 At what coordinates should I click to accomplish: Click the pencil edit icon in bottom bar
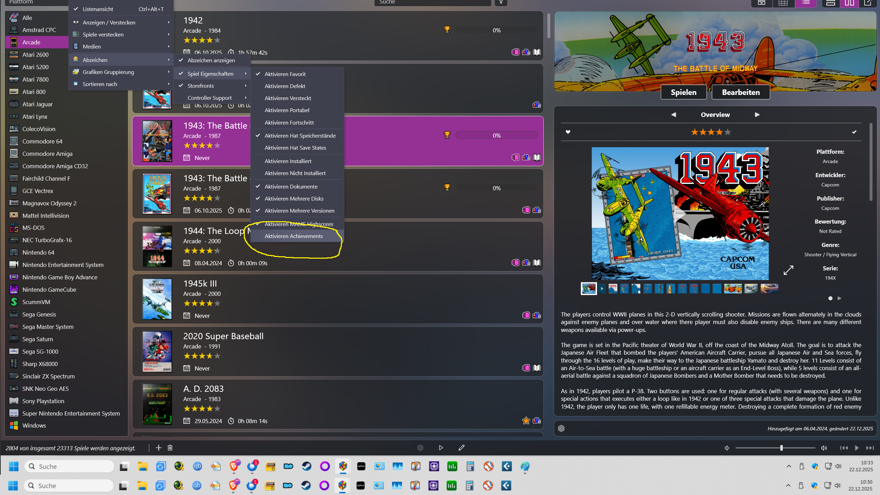pos(461,448)
